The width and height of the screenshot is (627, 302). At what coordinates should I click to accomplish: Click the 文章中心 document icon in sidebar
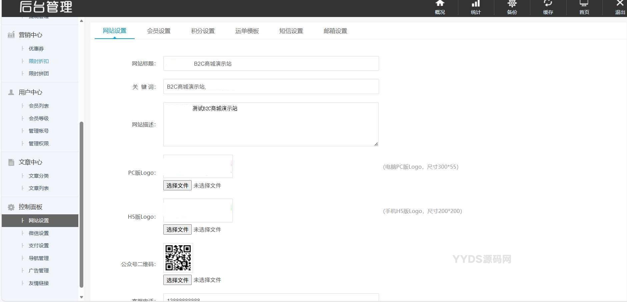point(11,162)
